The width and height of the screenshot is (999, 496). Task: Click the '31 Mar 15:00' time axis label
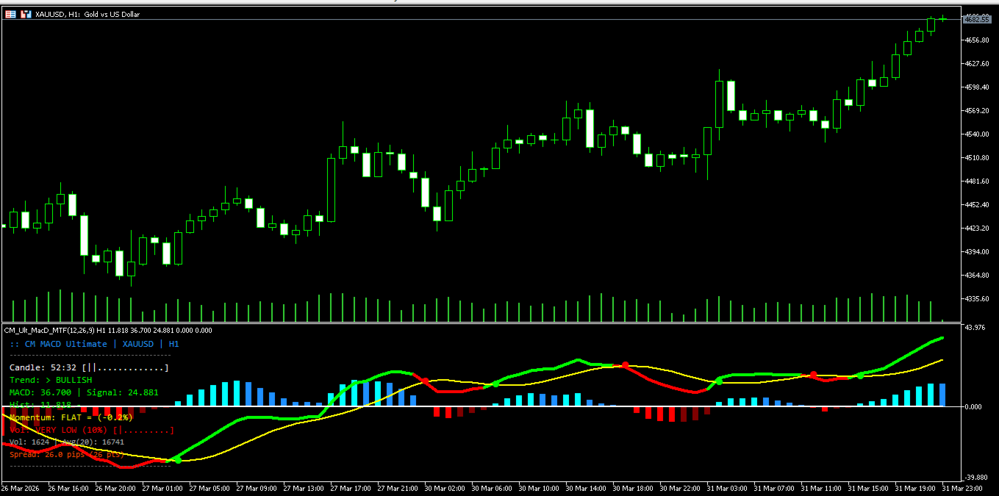coord(868,489)
